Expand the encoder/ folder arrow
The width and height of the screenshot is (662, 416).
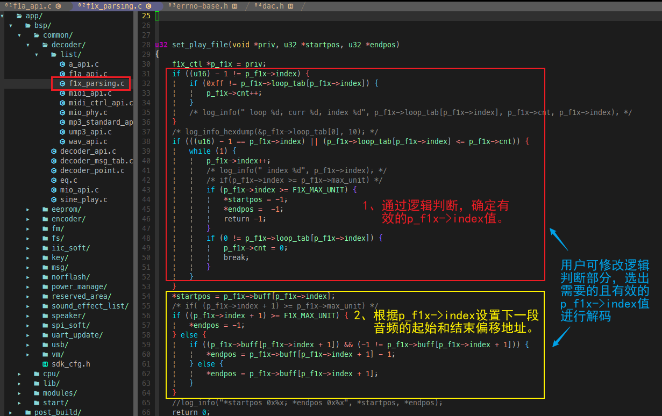tap(28, 219)
